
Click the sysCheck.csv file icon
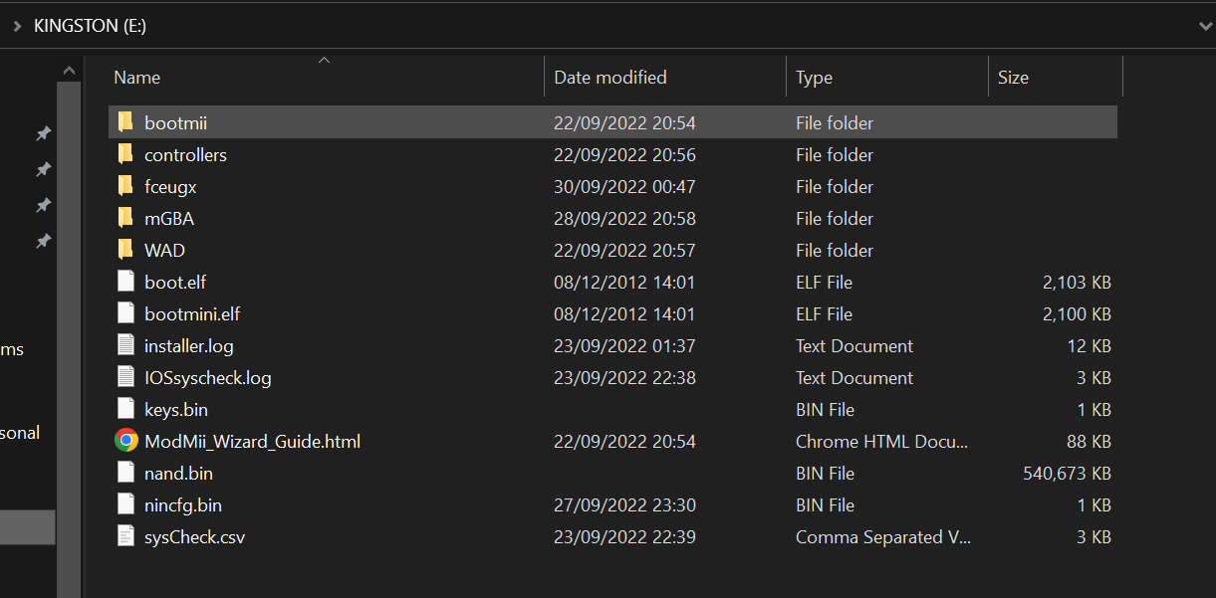[125, 536]
